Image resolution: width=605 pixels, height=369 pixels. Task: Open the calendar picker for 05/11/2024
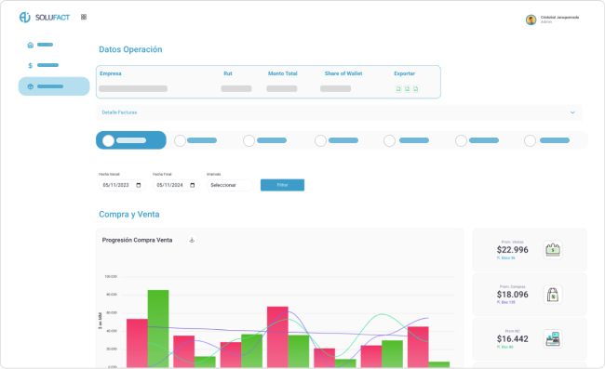pos(192,185)
